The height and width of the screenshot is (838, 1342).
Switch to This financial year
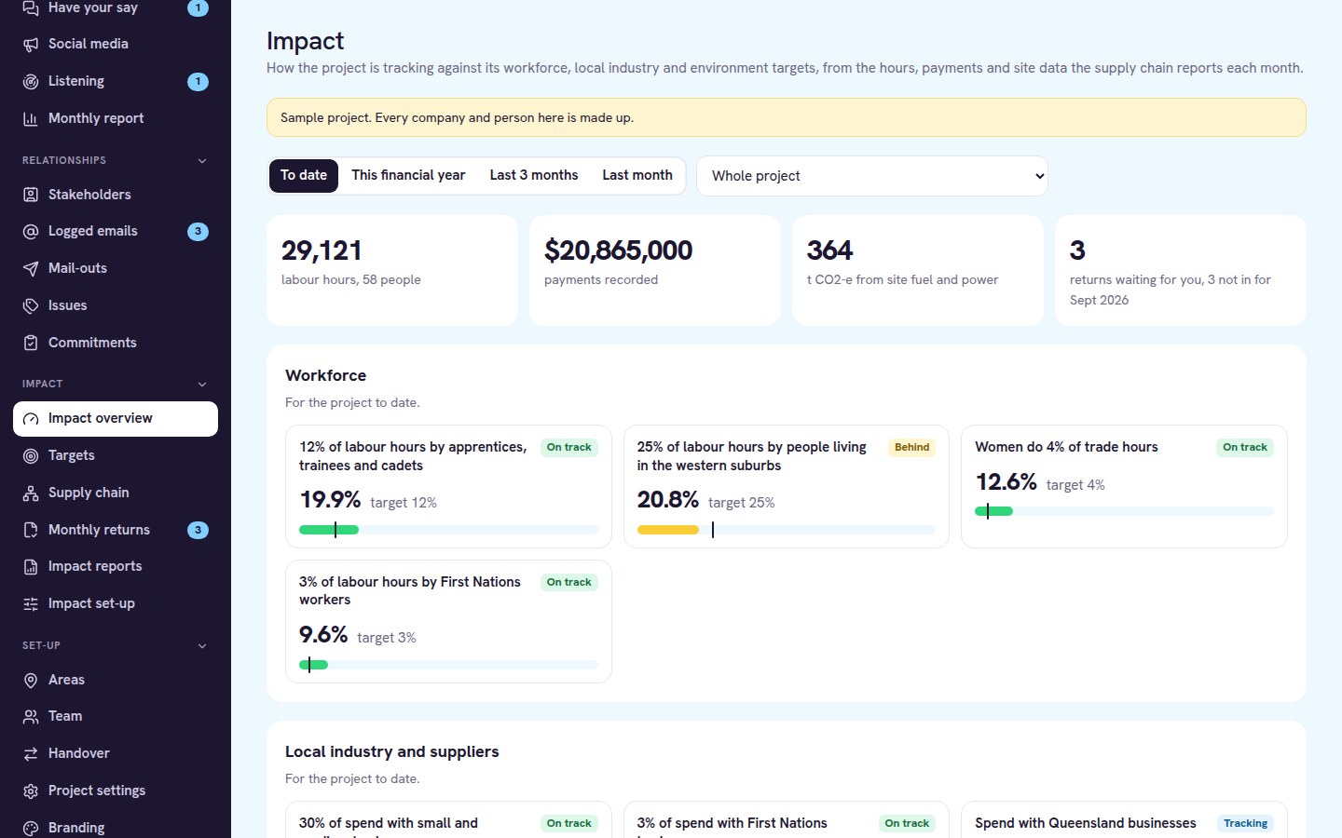(x=408, y=175)
